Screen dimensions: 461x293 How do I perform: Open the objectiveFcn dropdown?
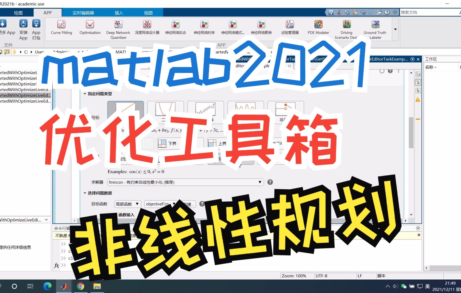pyautogui.click(x=160, y=204)
